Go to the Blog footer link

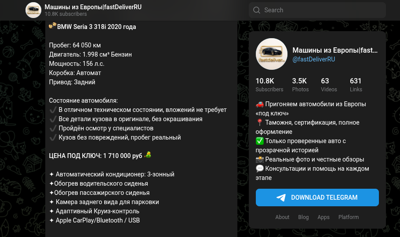pyautogui.click(x=303, y=217)
